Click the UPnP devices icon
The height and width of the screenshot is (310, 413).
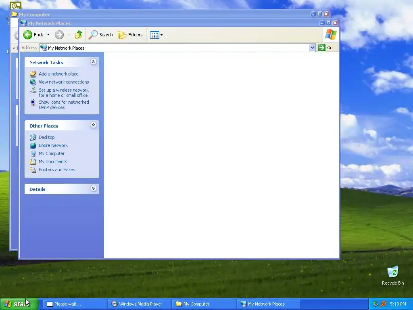33,103
